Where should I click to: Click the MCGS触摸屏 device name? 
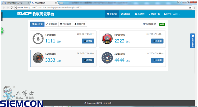[x=149, y=24]
